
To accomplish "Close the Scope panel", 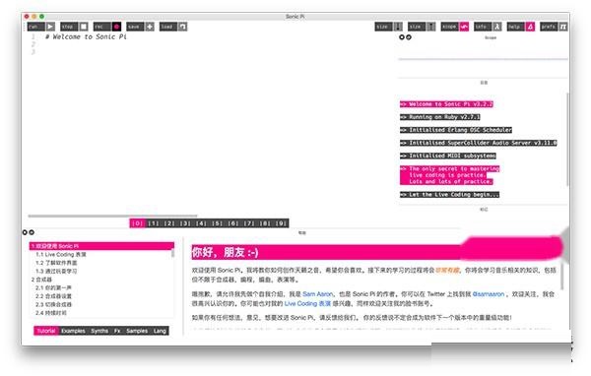I will point(402,37).
